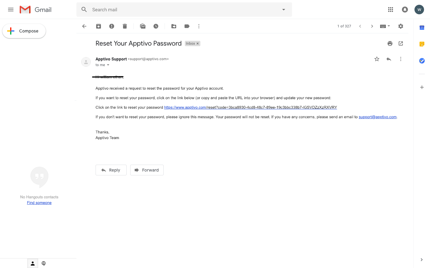Open email in new window
Image resolution: width=430 pixels, height=268 pixels.
[x=401, y=43]
